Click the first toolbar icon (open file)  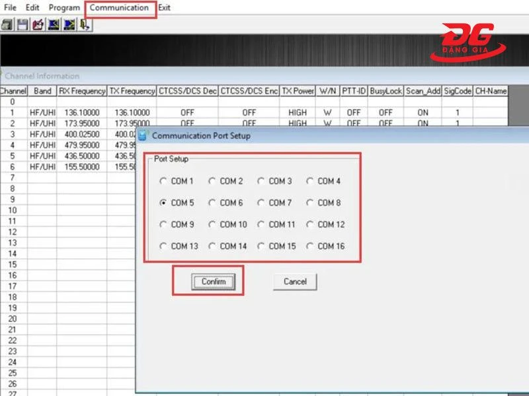(x=7, y=25)
